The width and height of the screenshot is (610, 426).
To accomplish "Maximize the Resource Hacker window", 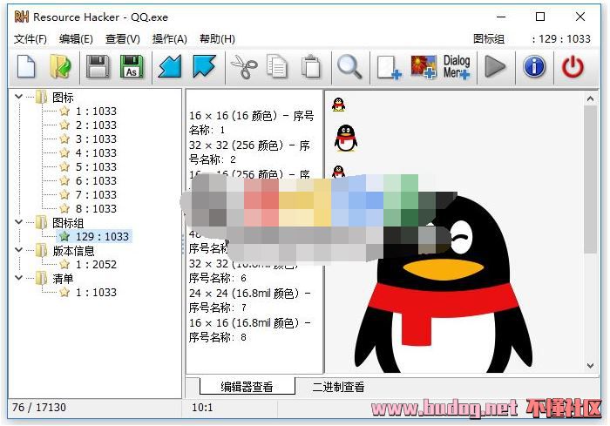I will 540,17.
